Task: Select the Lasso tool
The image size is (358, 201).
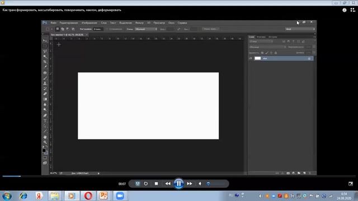Action: coord(45,51)
